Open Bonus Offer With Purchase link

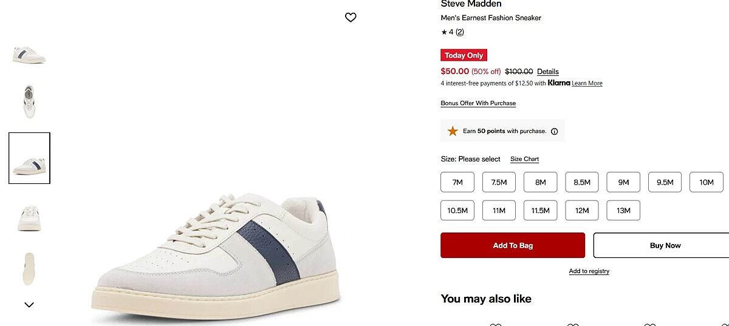pos(478,103)
